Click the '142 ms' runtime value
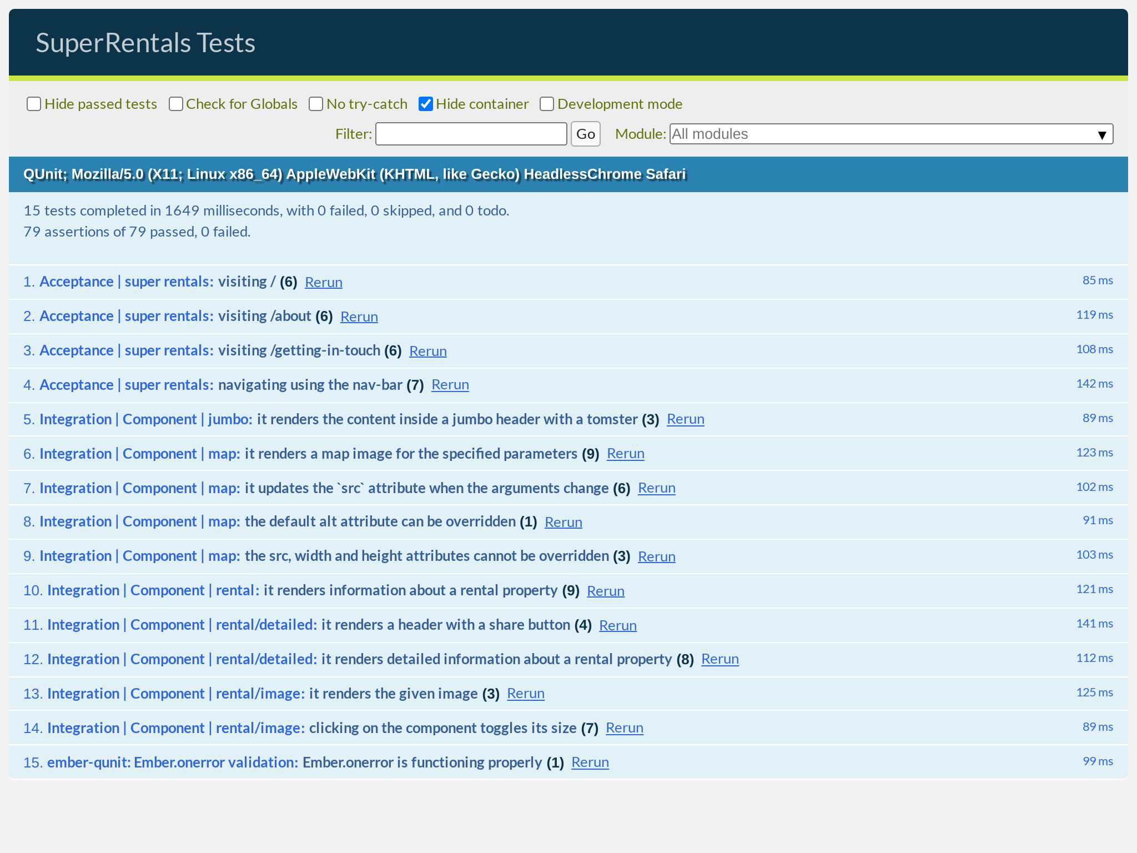Screen dimensions: 1137x853 tap(1095, 384)
